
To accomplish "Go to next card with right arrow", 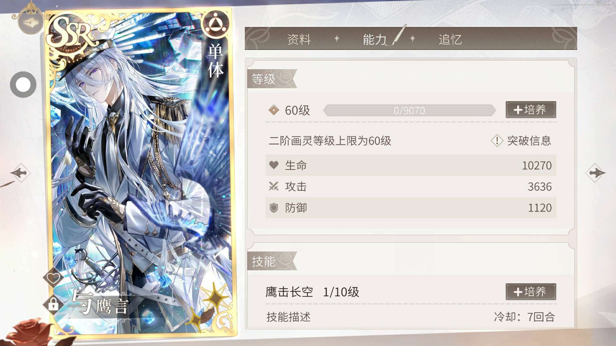I will (595, 173).
